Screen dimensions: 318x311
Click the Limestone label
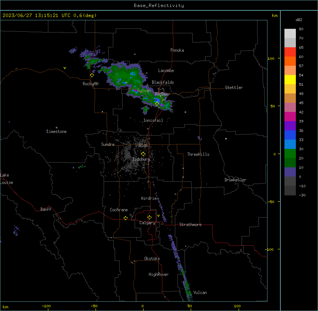[56, 131]
